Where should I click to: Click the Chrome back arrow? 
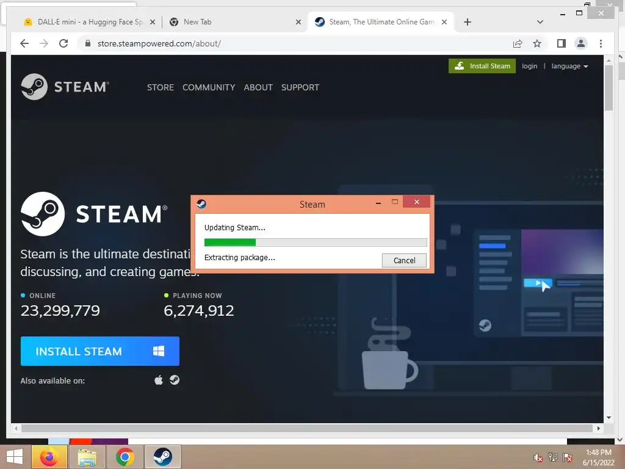24,43
